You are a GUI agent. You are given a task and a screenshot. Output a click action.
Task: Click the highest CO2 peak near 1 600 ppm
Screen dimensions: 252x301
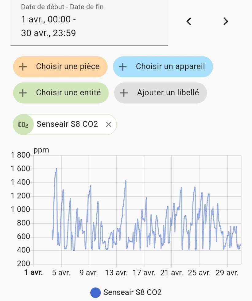[56, 169]
